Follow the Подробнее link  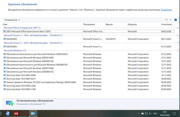pos(166,10)
